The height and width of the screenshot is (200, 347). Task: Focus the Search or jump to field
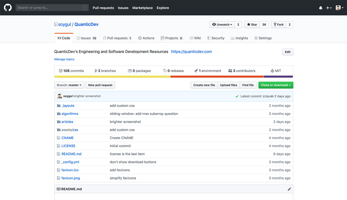pyautogui.click(x=52, y=8)
